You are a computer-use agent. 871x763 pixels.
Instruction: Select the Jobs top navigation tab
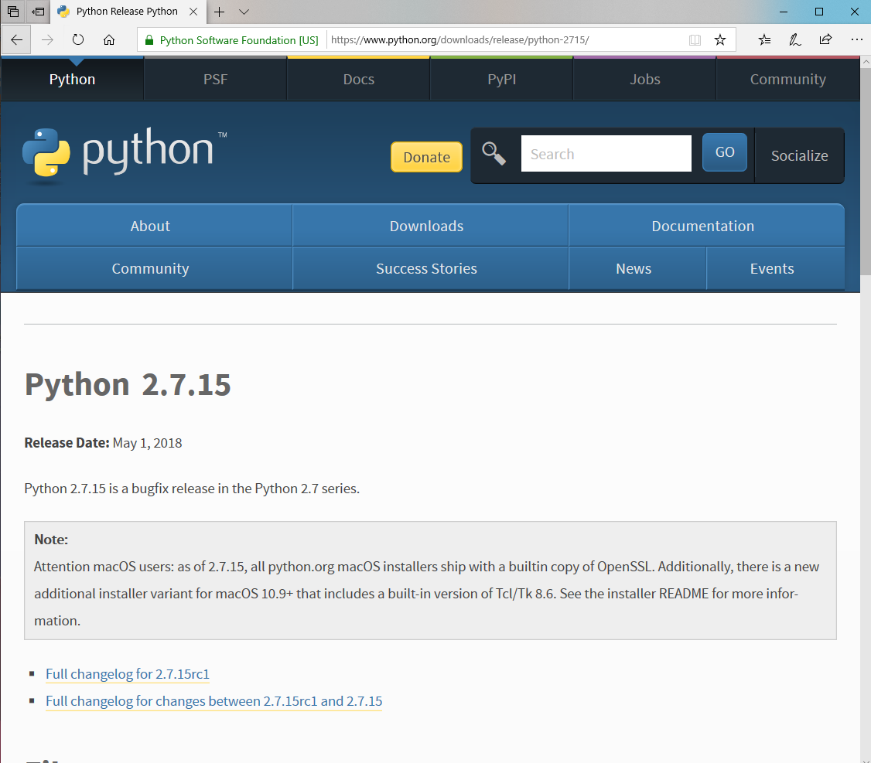coord(645,80)
